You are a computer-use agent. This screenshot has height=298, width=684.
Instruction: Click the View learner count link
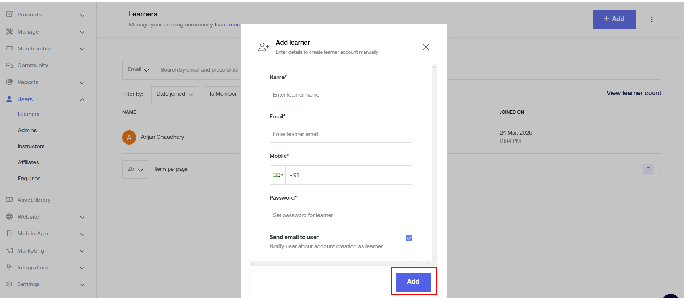(x=634, y=93)
